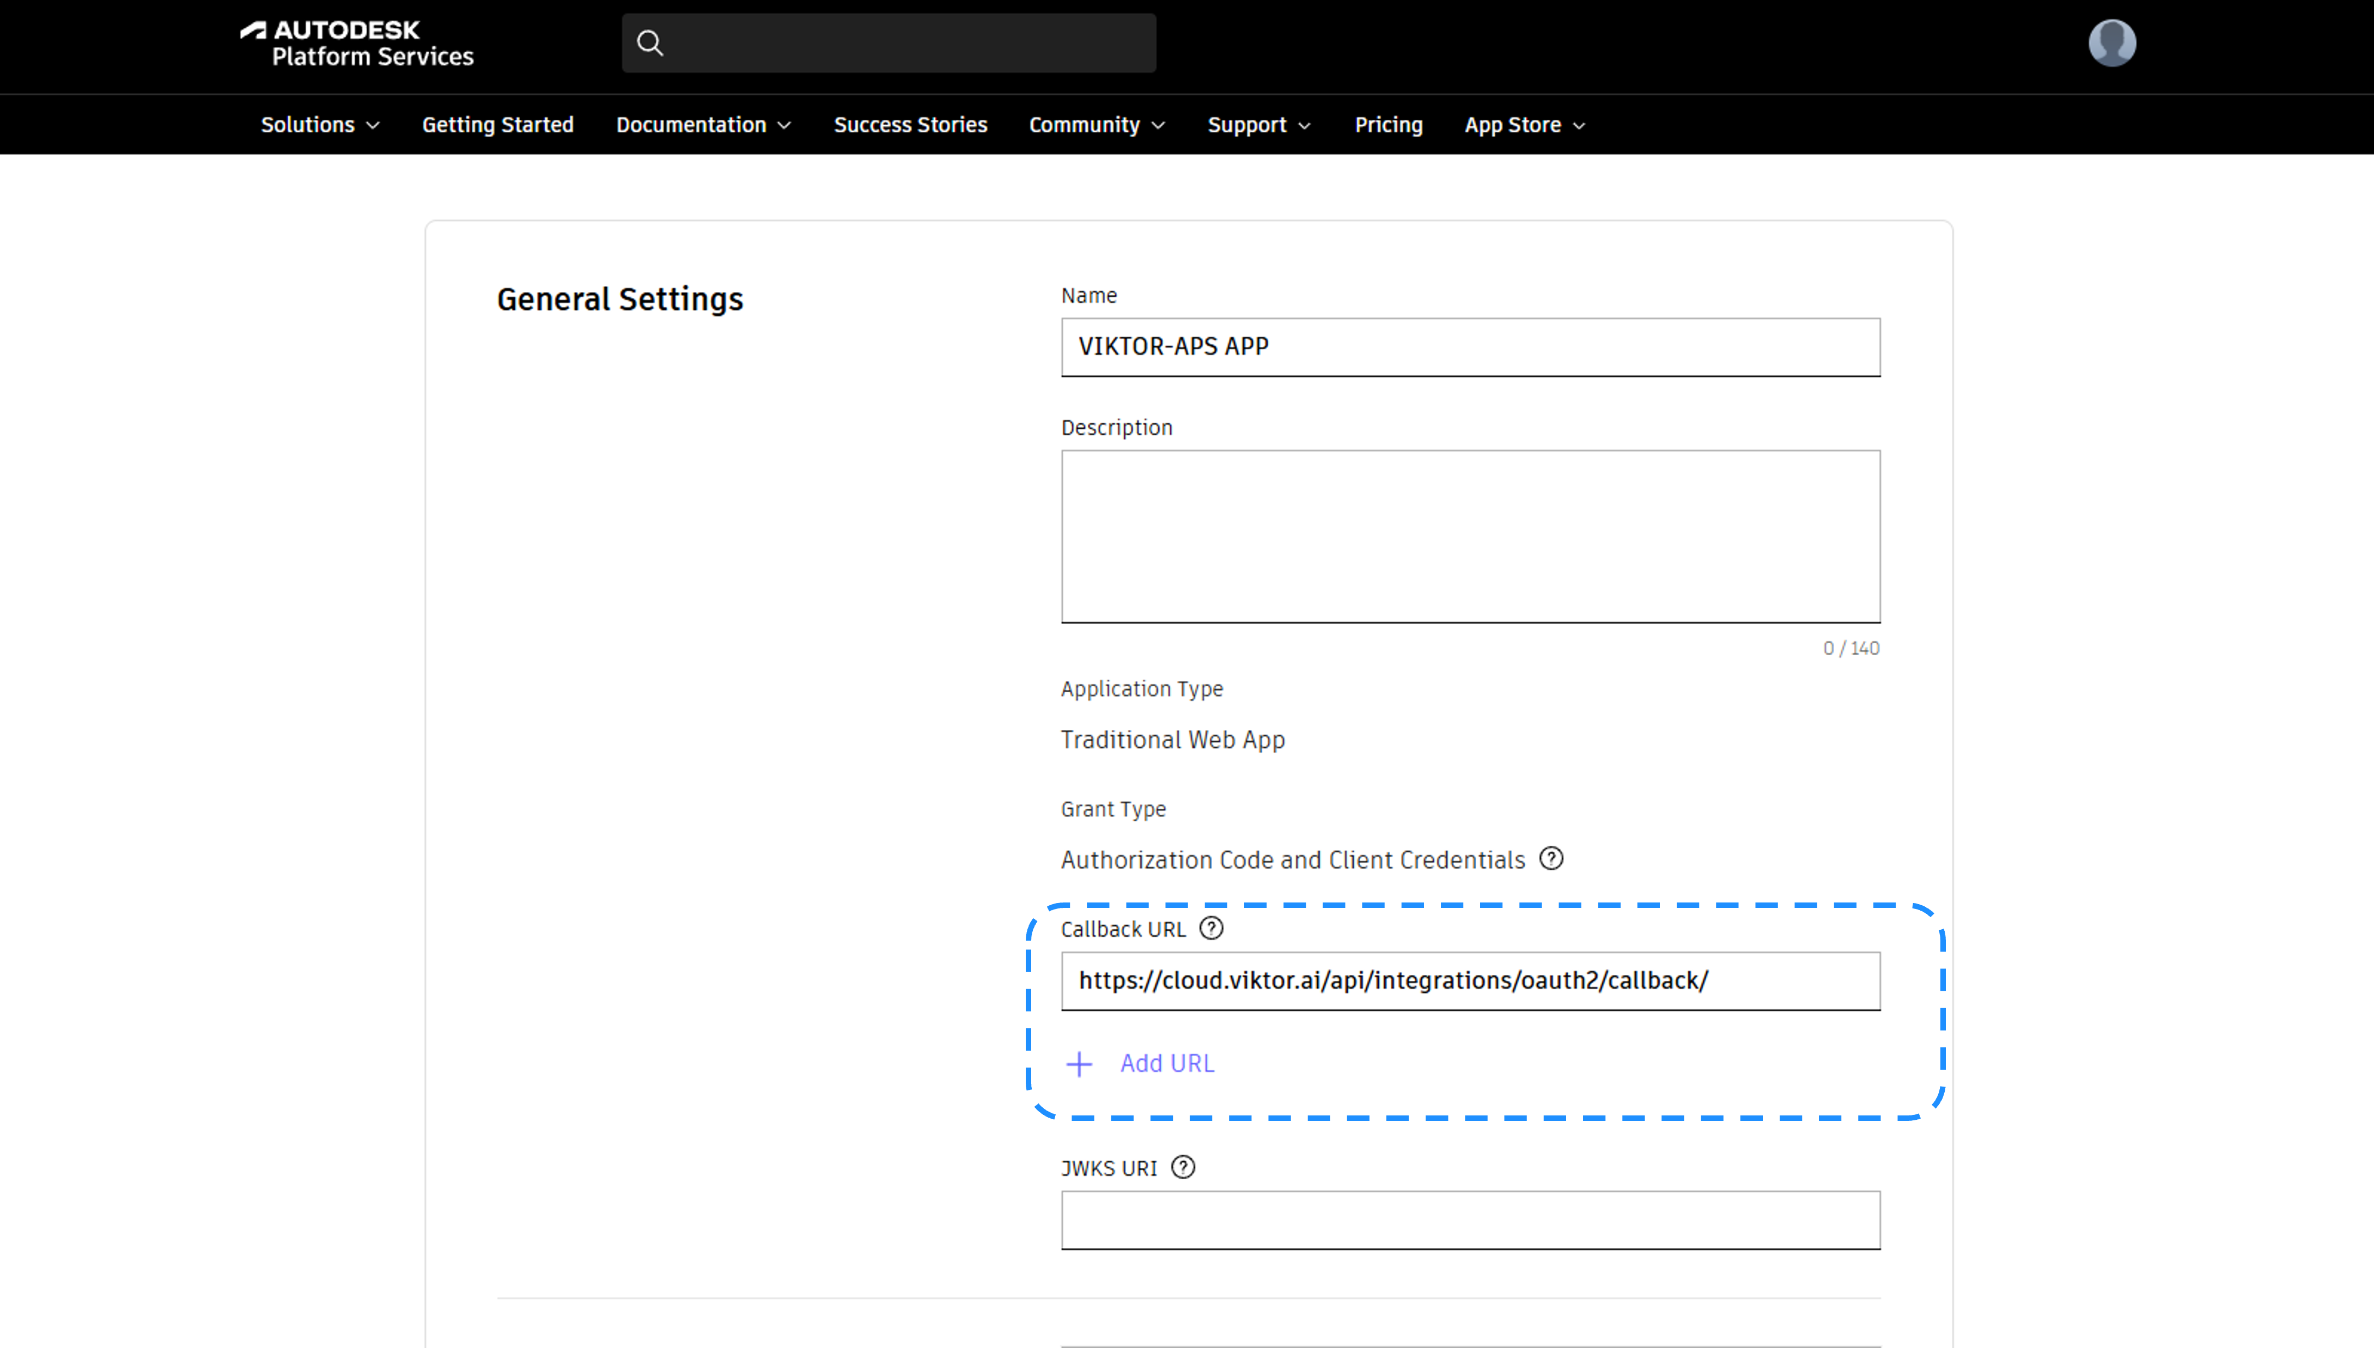Viewport: 2374px width, 1348px height.
Task: Navigate to the Pricing page
Action: (x=1388, y=125)
